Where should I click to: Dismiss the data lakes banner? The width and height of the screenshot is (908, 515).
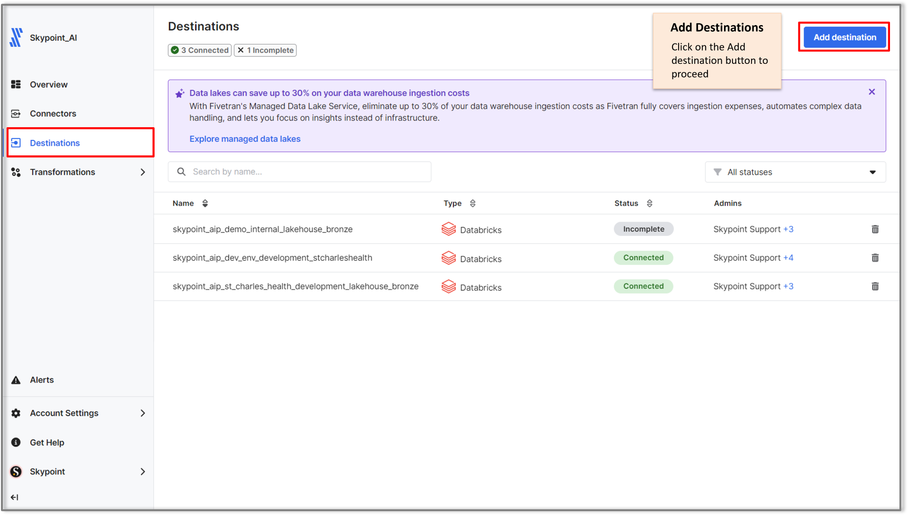(872, 92)
